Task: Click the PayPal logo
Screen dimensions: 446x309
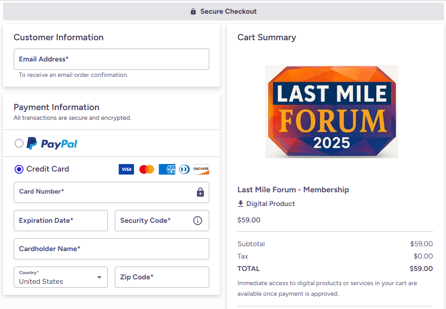Action: (52, 143)
